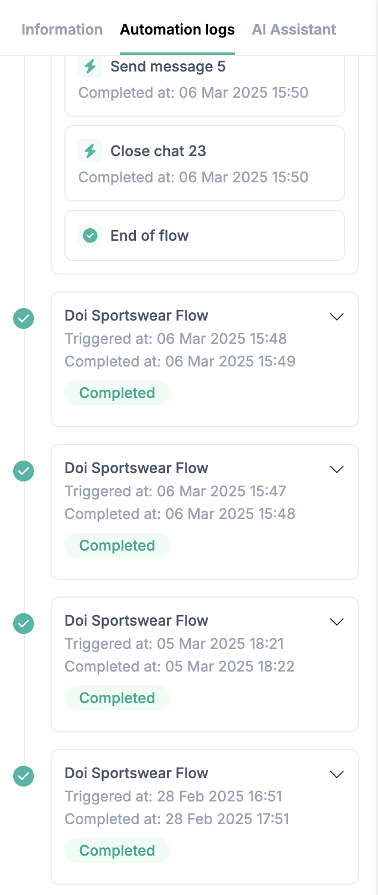The height and width of the screenshot is (895, 378).
Task: Click green check for 05 Mar flow
Action: point(24,624)
